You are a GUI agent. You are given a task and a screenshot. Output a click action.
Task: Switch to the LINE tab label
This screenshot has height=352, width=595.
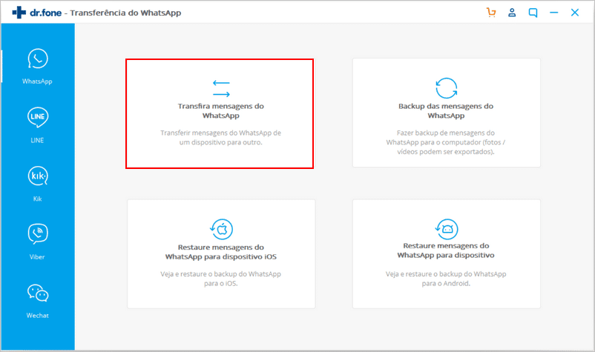pos(38,140)
